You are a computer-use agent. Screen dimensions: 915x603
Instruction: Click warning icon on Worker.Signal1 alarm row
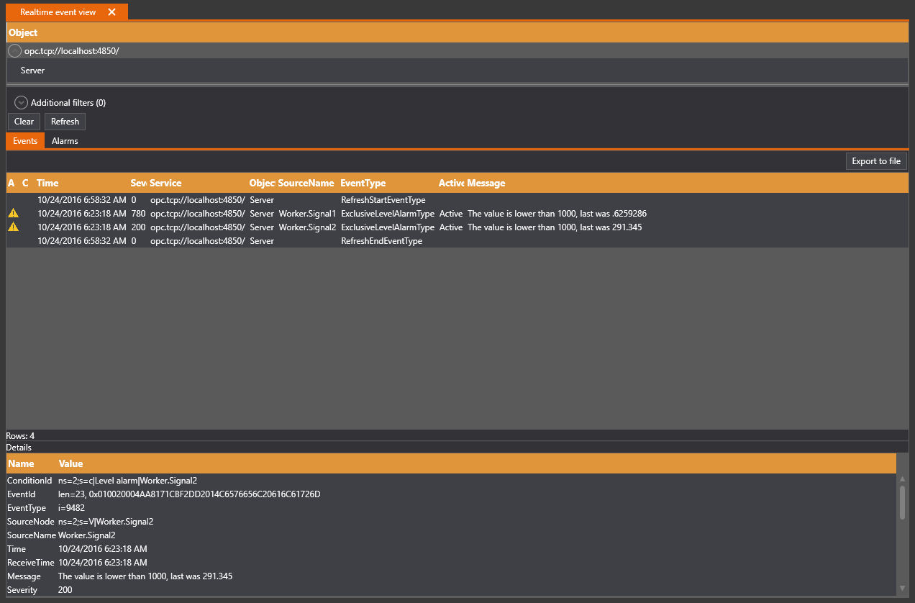click(13, 214)
